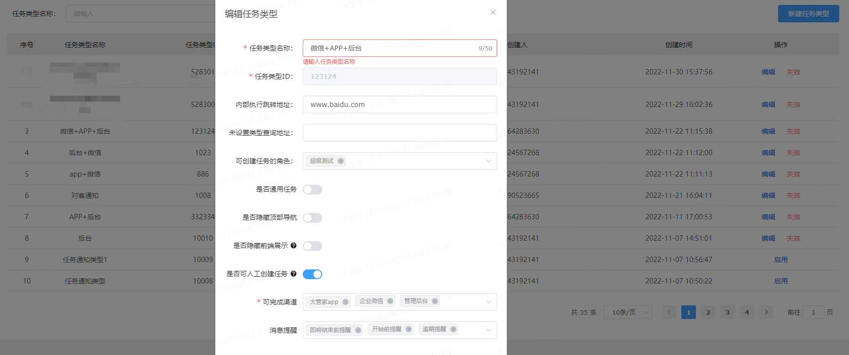Click the 共 35 条 total count
The height and width of the screenshot is (355, 849).
pyautogui.click(x=584, y=312)
